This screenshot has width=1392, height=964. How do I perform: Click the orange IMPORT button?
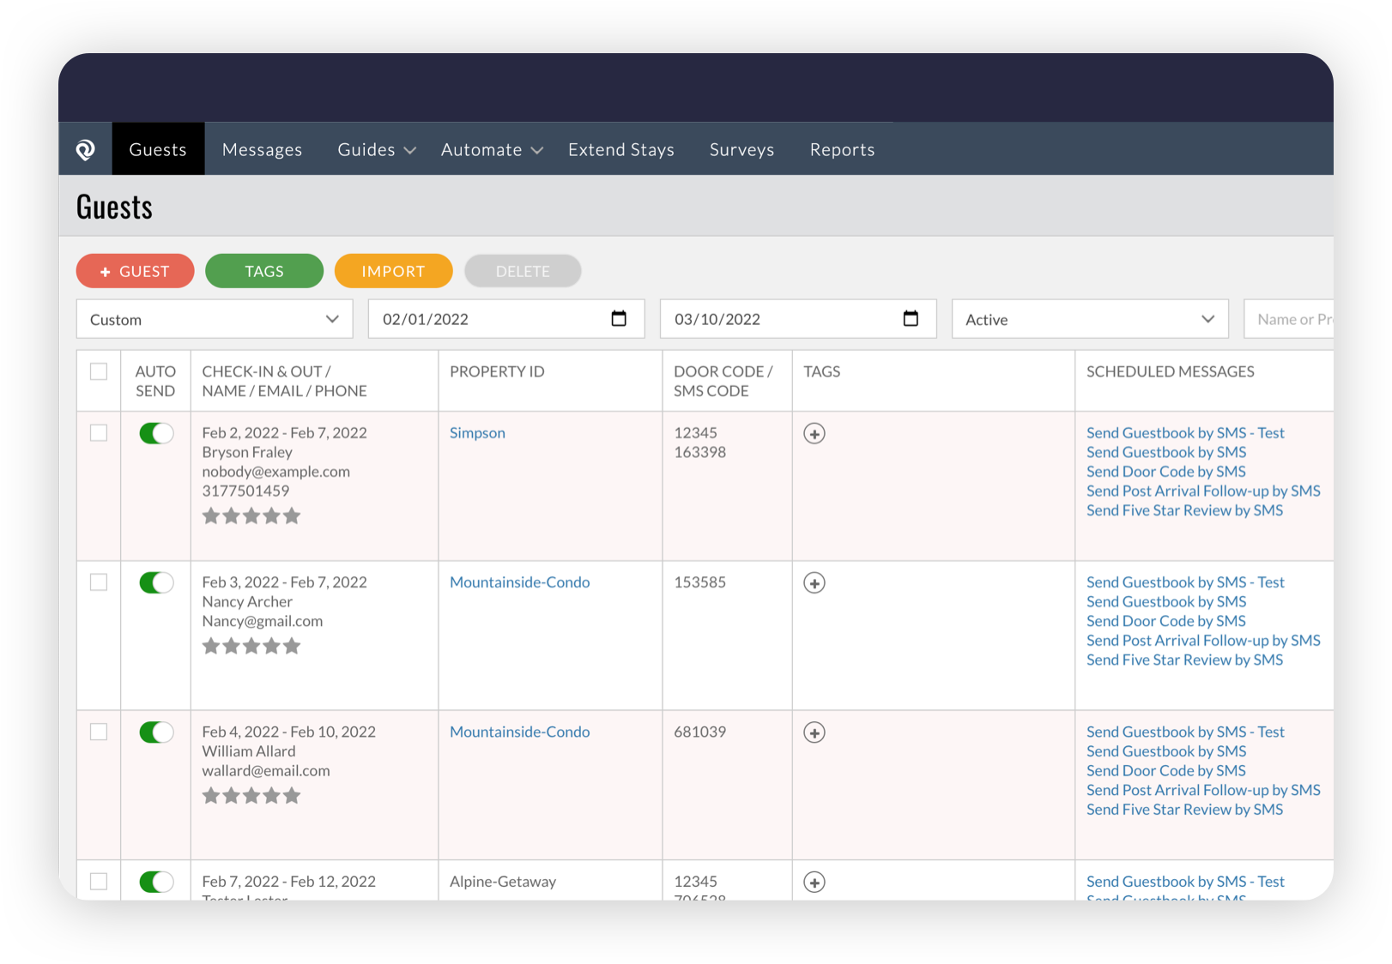coord(394,271)
